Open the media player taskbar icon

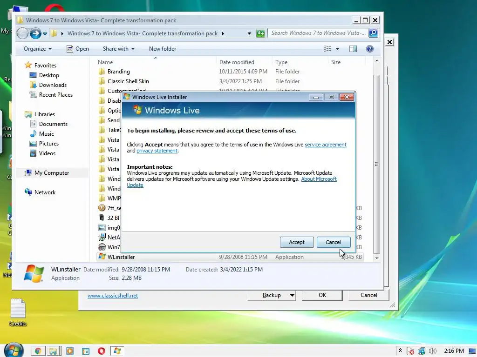70,351
